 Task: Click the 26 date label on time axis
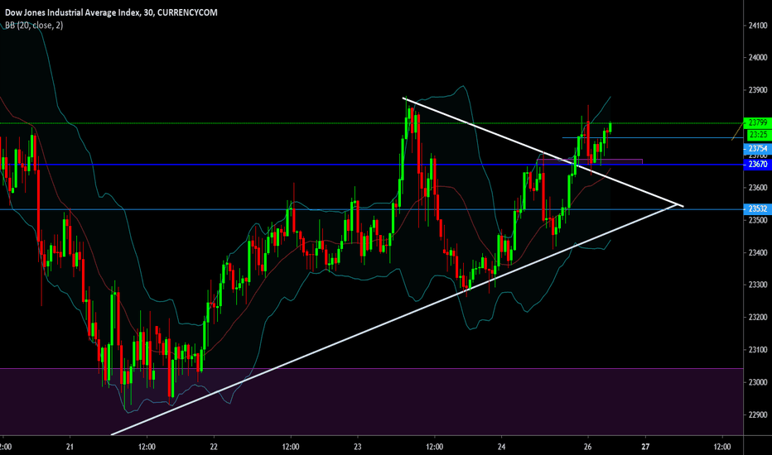587,447
